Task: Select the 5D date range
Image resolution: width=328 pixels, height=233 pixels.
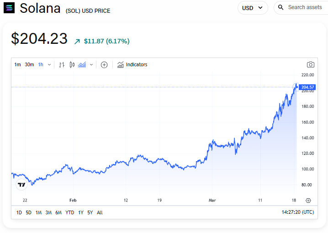Action: click(29, 212)
